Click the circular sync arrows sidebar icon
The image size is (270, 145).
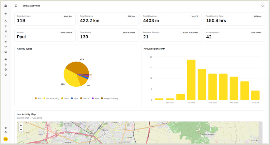pyautogui.click(x=6, y=65)
